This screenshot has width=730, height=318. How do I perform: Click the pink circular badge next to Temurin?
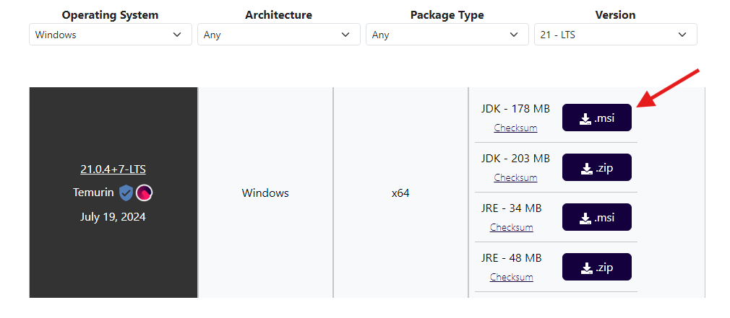(x=145, y=193)
